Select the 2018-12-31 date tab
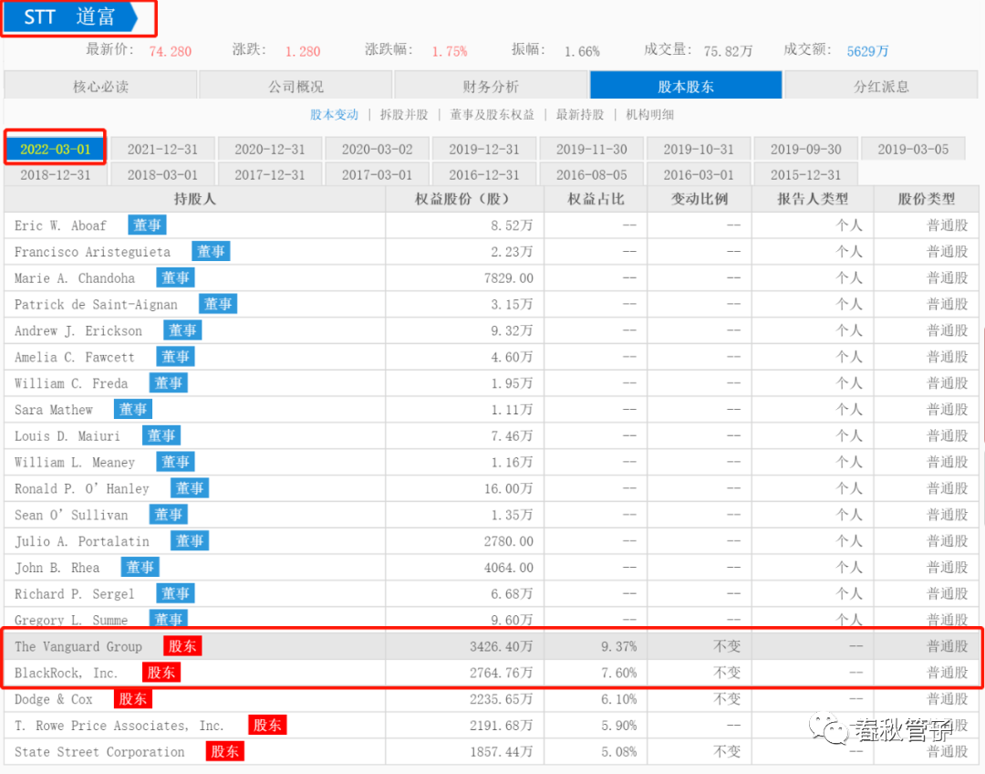Image resolution: width=985 pixels, height=774 pixels. 56,174
